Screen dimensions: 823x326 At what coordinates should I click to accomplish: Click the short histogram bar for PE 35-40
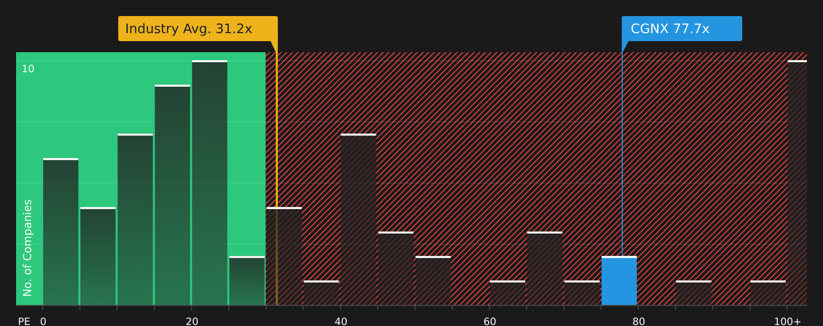point(321,293)
